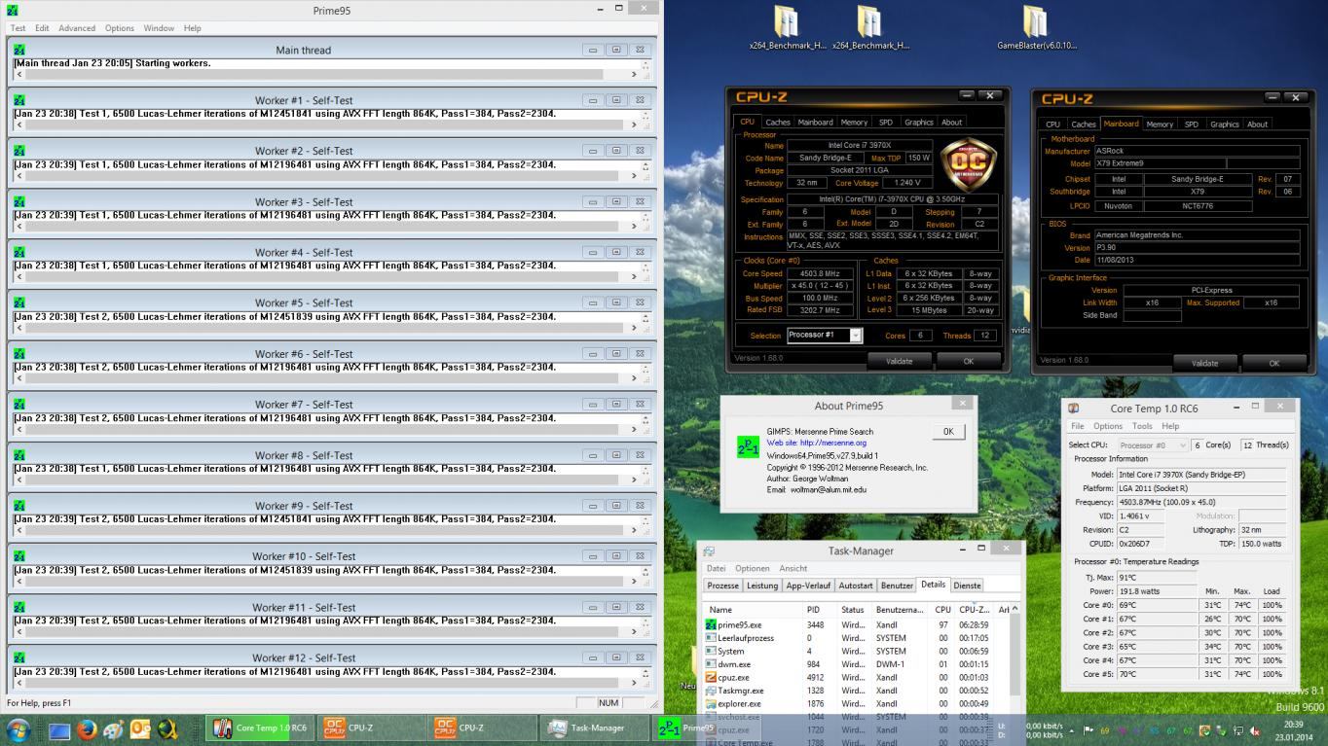This screenshot has width=1328, height=746.
Task: Click Core Temp Frequency value field
Action: pos(1201,502)
